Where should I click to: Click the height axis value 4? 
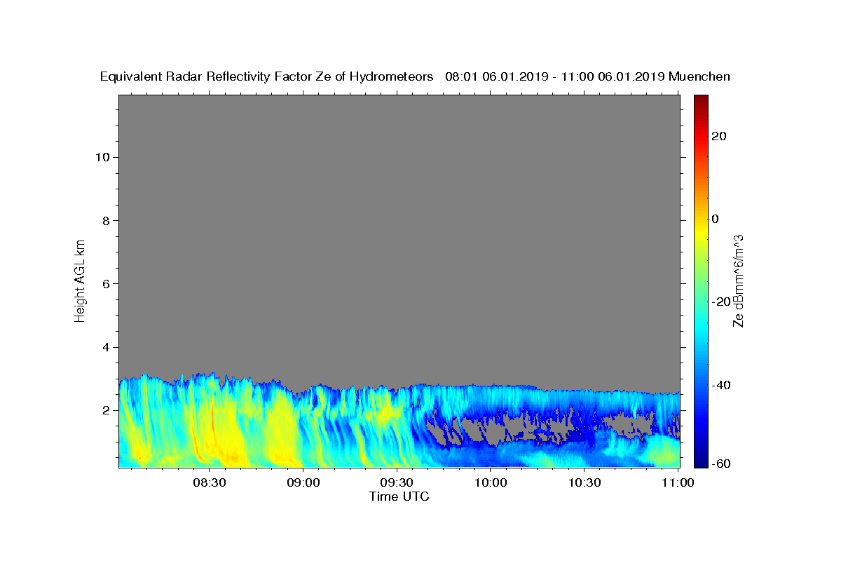click(x=106, y=347)
